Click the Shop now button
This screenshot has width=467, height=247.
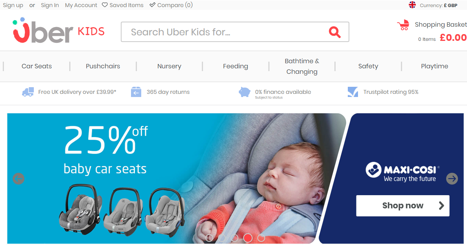point(402,206)
